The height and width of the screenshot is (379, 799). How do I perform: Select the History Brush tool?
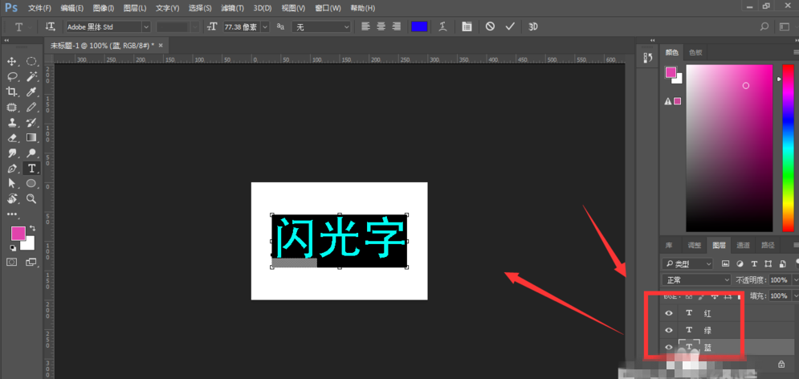click(31, 123)
